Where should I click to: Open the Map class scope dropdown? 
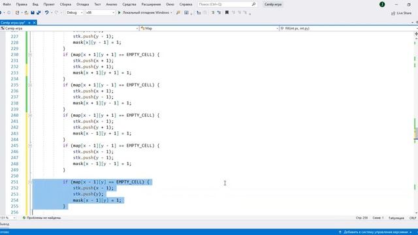click(209, 28)
